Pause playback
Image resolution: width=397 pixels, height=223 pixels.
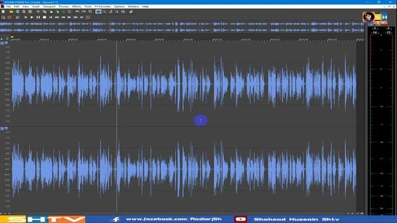click(x=38, y=17)
